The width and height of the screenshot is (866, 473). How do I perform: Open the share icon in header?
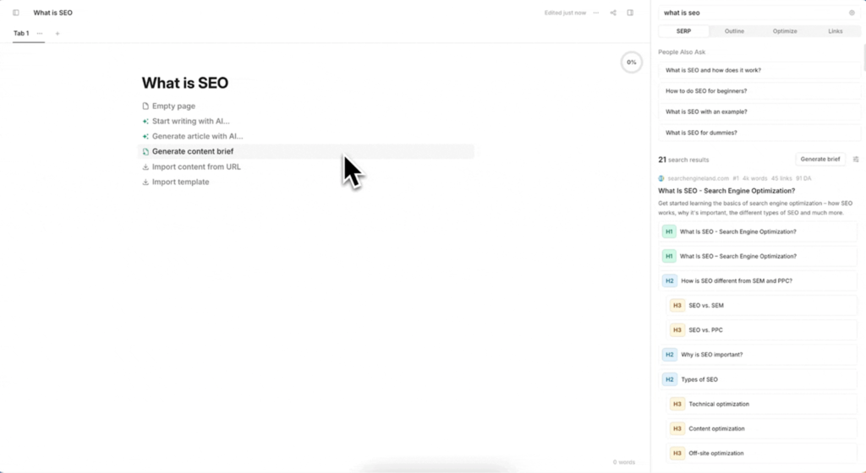(x=613, y=13)
